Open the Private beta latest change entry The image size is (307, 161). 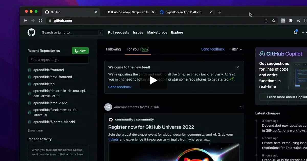click(284, 145)
